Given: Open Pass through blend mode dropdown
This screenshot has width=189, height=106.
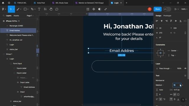Looking at the screenshot, I should 165,68.
